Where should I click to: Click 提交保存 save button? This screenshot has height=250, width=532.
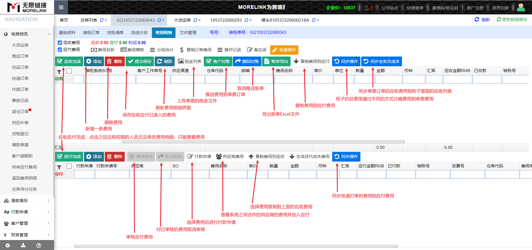pyautogui.click(x=140, y=61)
